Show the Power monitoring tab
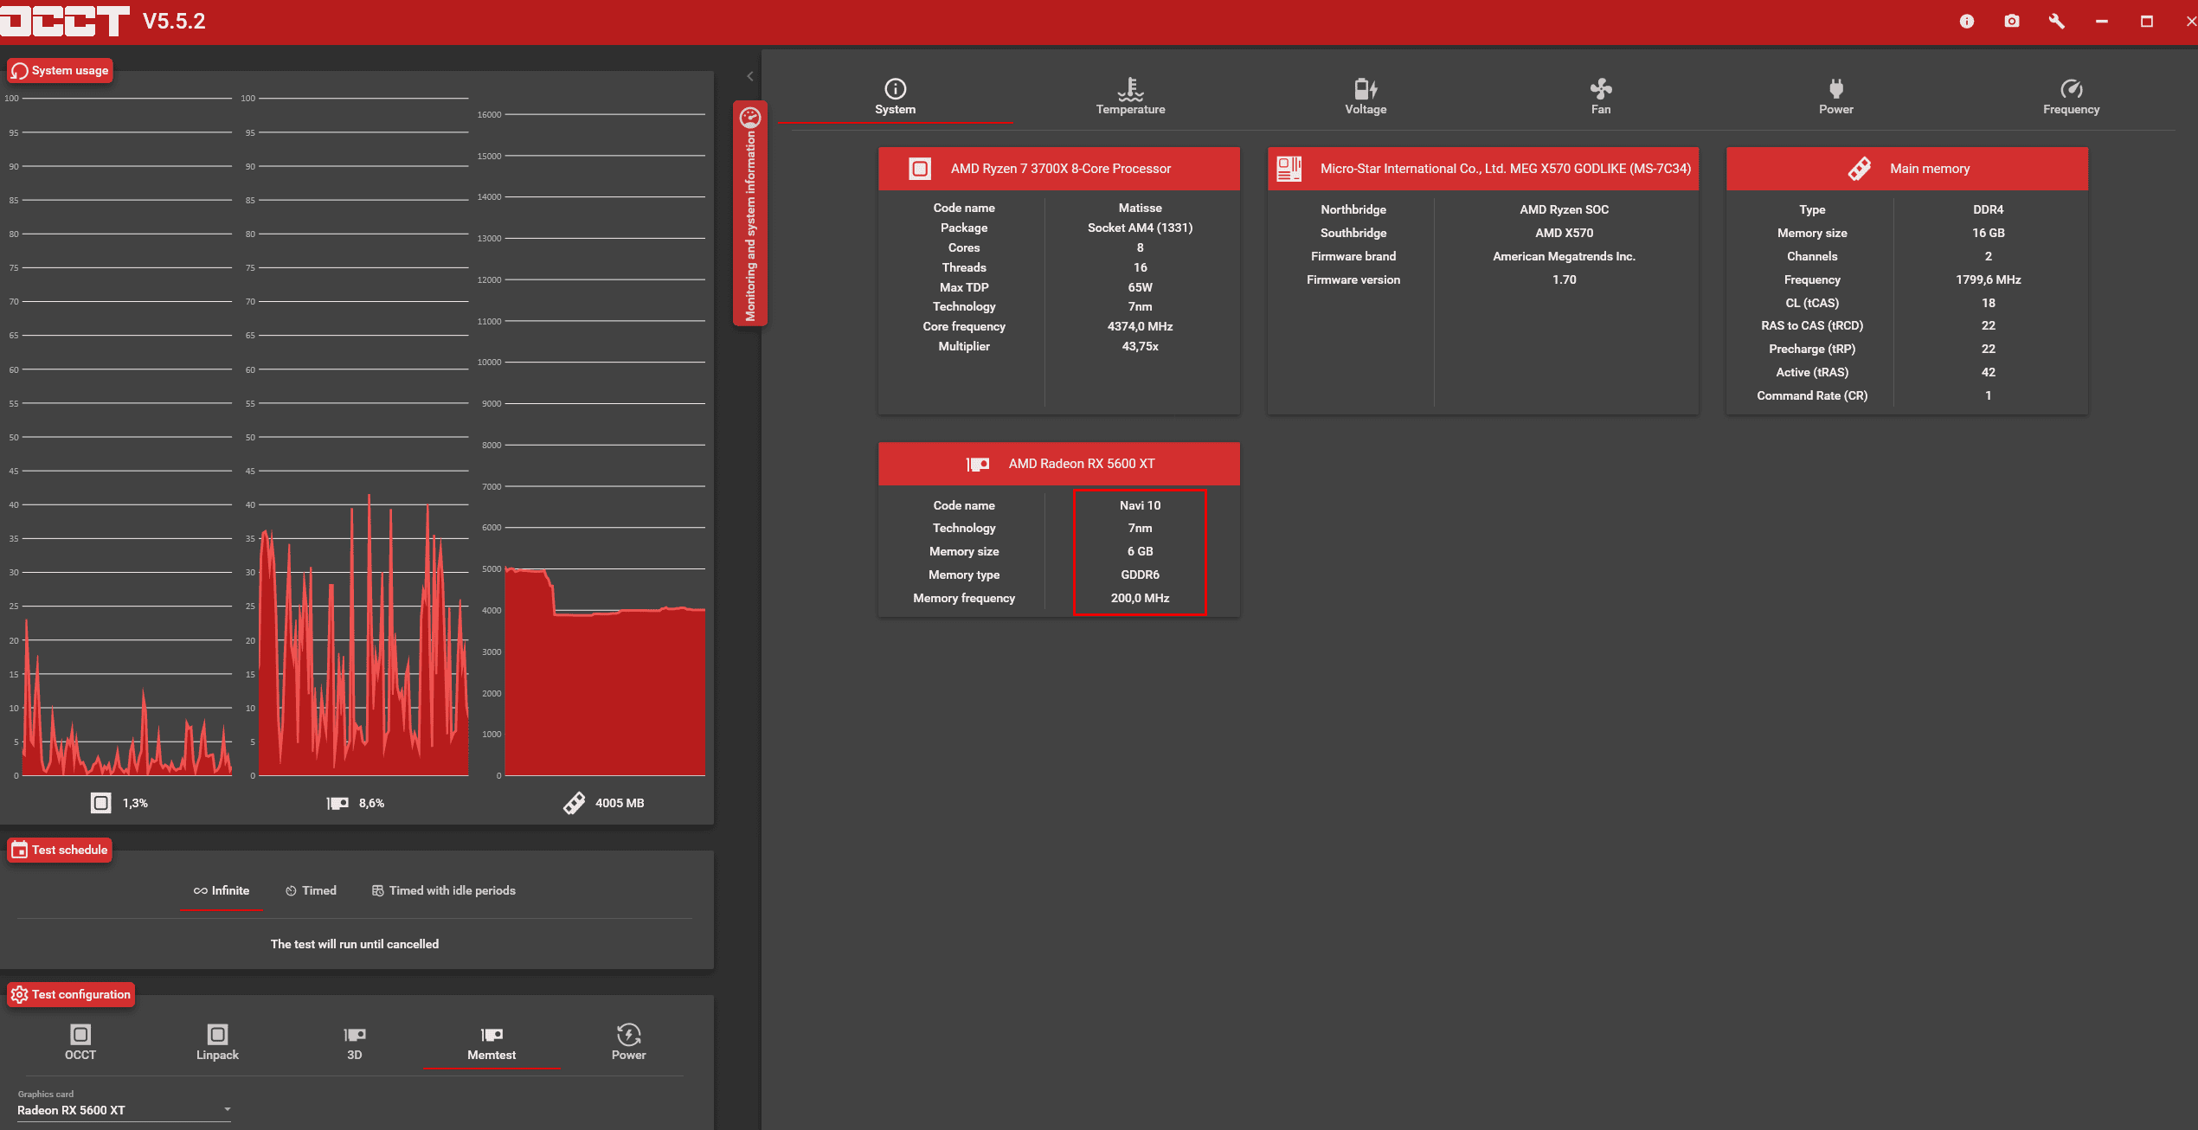 [1835, 96]
